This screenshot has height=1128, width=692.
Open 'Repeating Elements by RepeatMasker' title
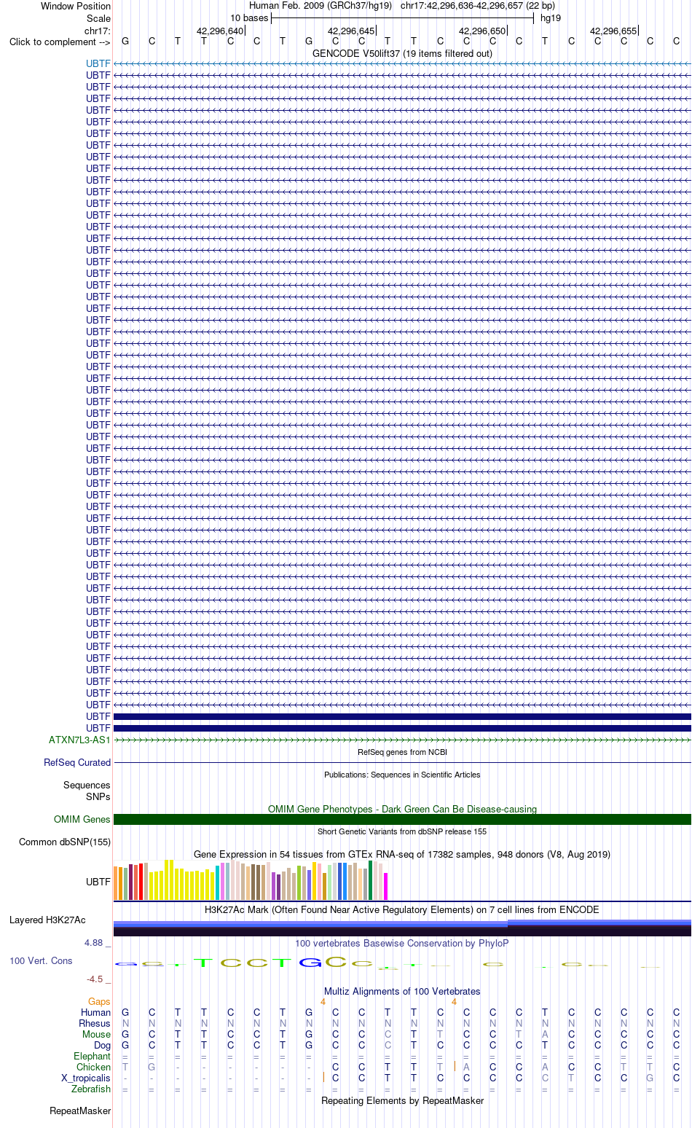(x=402, y=1100)
